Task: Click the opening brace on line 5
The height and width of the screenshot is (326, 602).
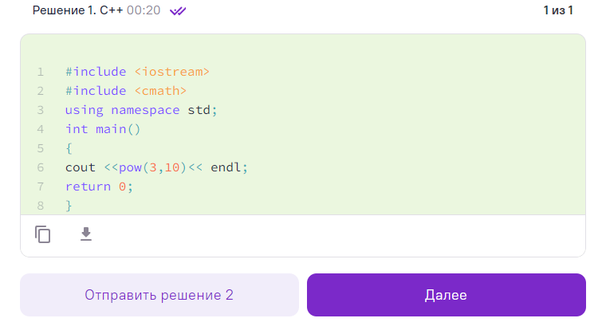Action: [69, 148]
